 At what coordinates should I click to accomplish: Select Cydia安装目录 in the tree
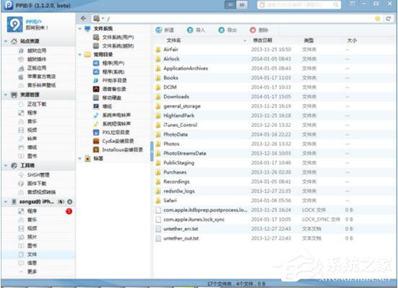(118, 141)
